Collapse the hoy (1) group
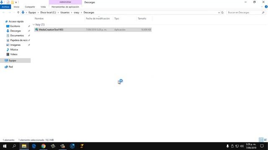268x150 pixels. [x=33, y=25]
